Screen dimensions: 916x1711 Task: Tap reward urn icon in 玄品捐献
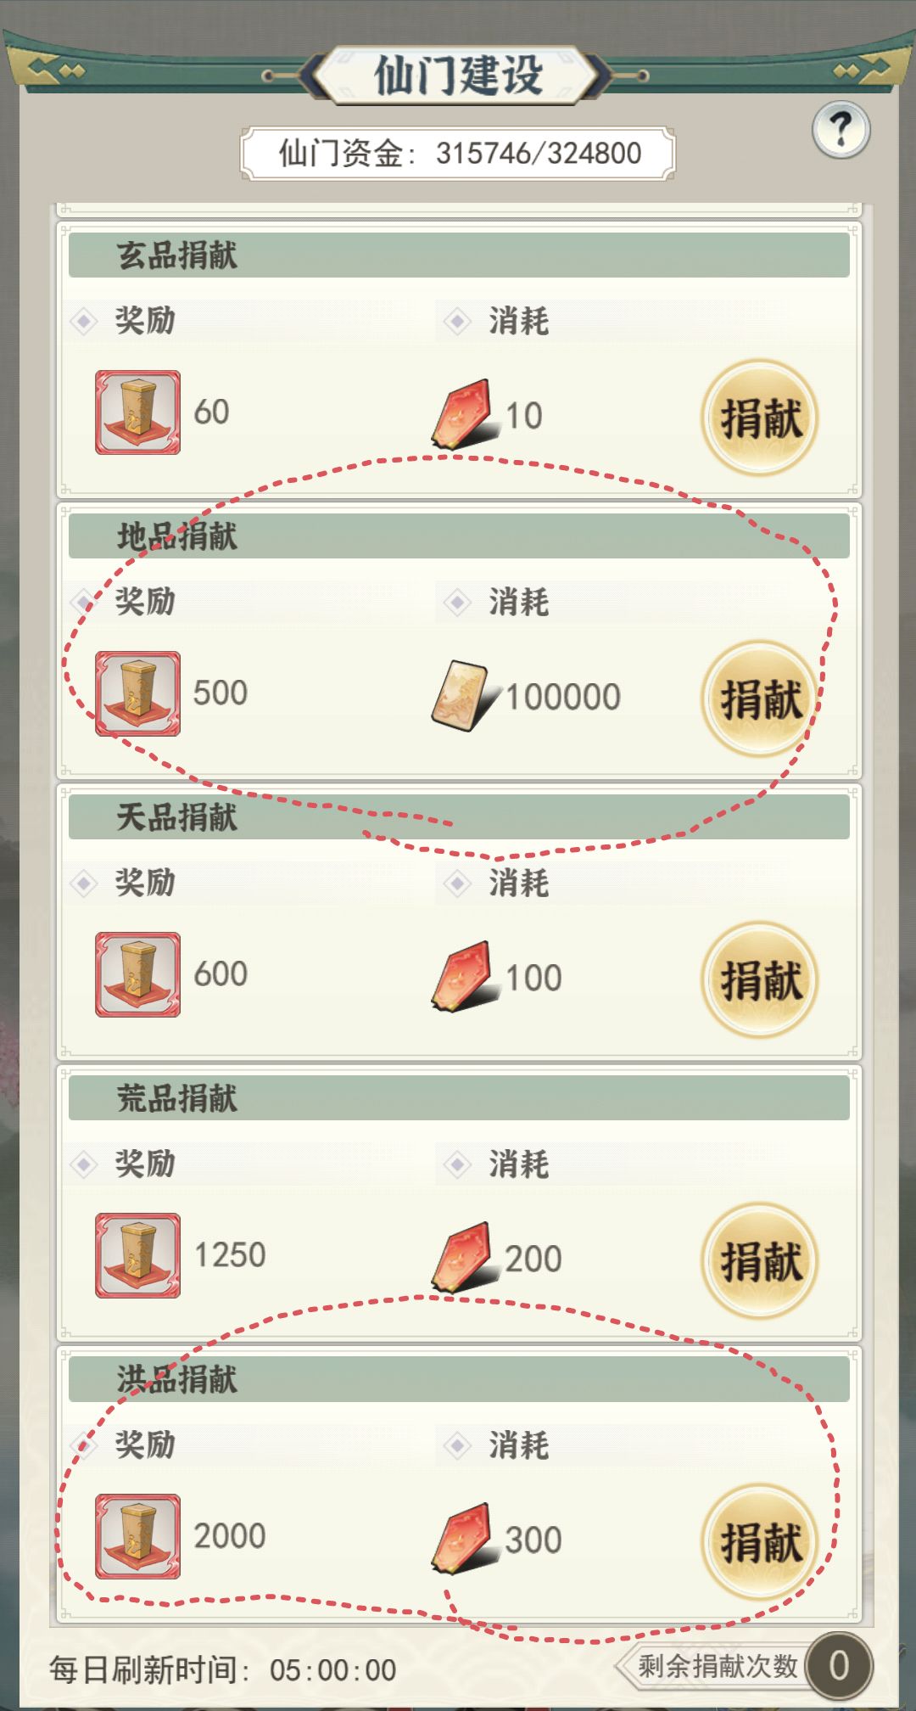coord(137,412)
